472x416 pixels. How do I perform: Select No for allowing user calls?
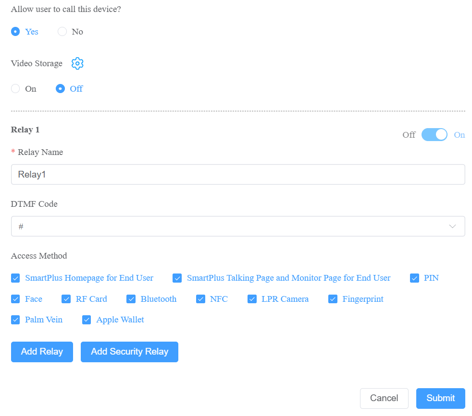(x=62, y=32)
